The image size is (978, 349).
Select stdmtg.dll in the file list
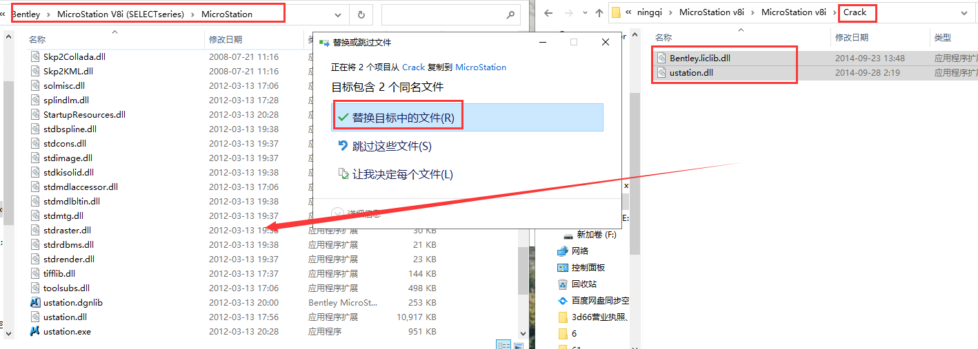(x=63, y=215)
